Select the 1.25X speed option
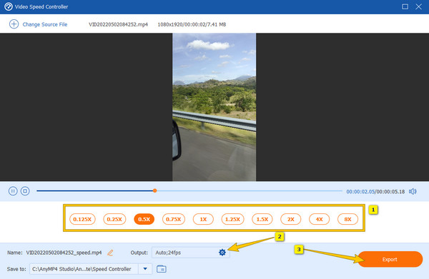Screen dimensions: 429x279 click(x=232, y=219)
